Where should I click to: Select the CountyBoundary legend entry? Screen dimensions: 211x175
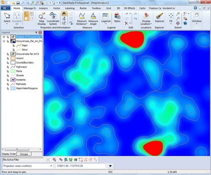pos(25,62)
